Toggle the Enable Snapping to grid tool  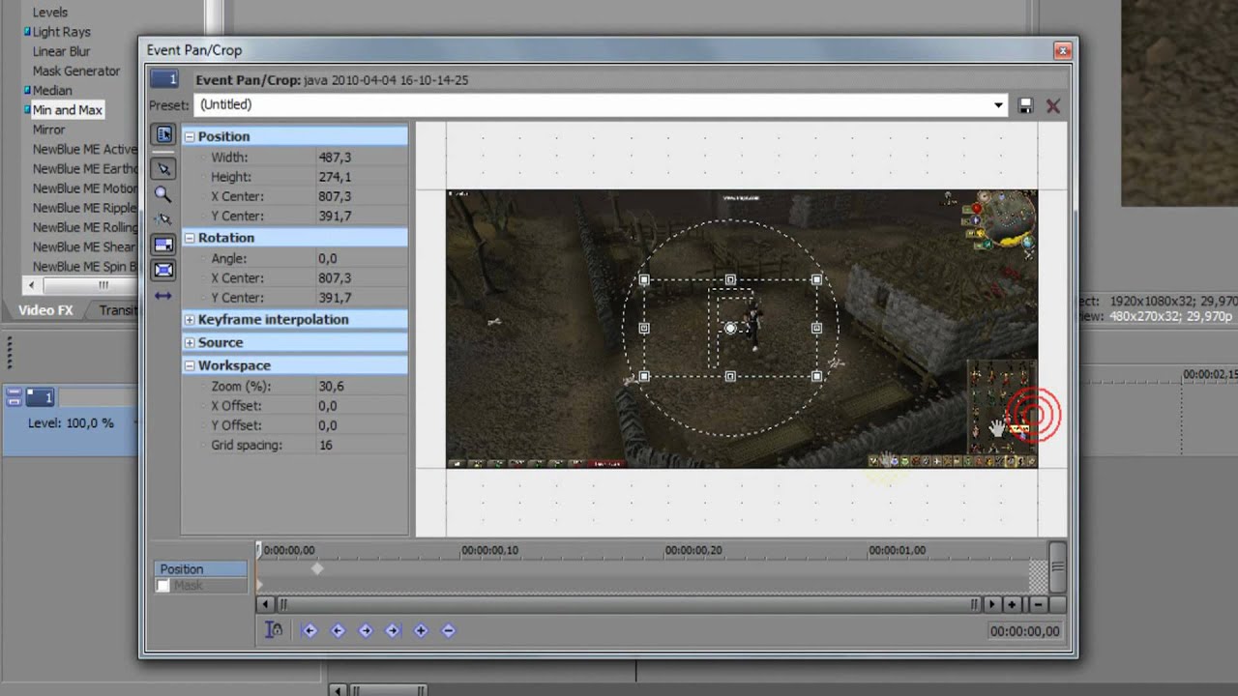(x=163, y=219)
